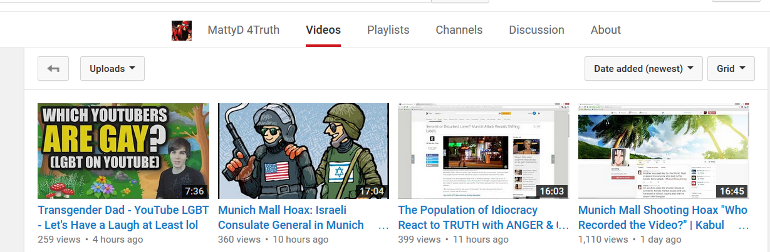
Task: Click the 360 views, 10 hours ago text
Action: click(x=273, y=239)
